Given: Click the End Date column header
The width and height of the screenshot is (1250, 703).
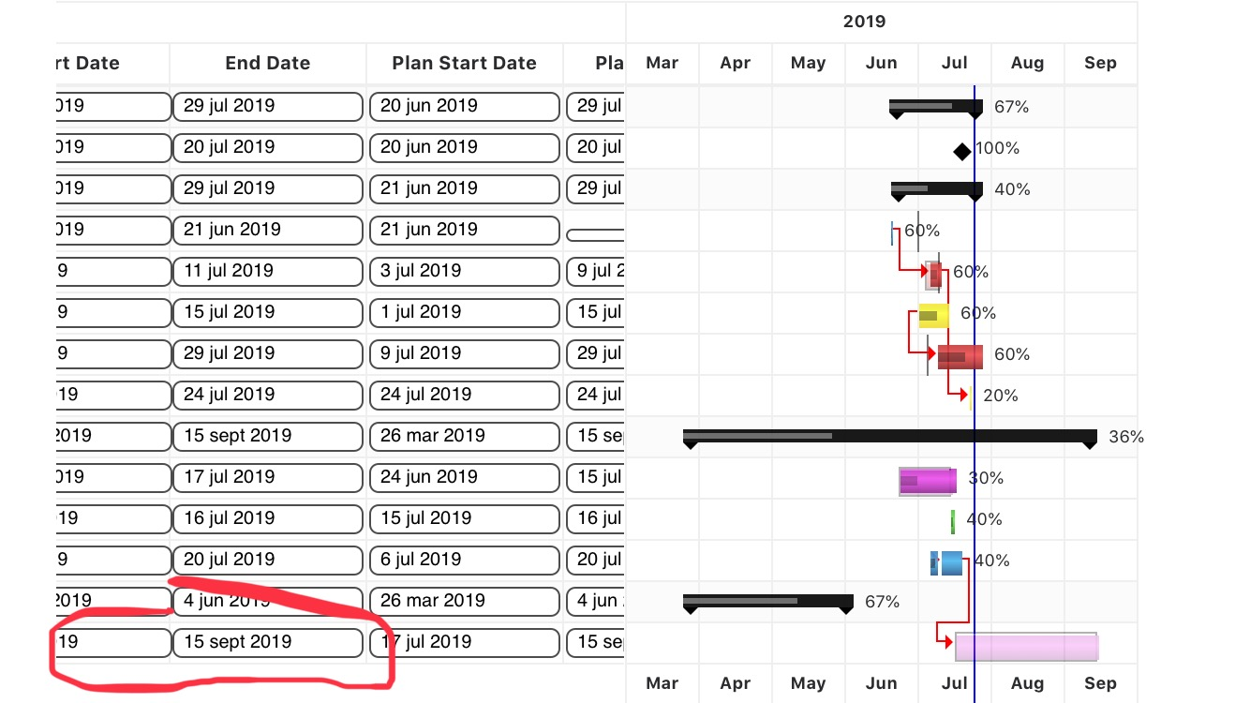Looking at the screenshot, I should pos(267,63).
